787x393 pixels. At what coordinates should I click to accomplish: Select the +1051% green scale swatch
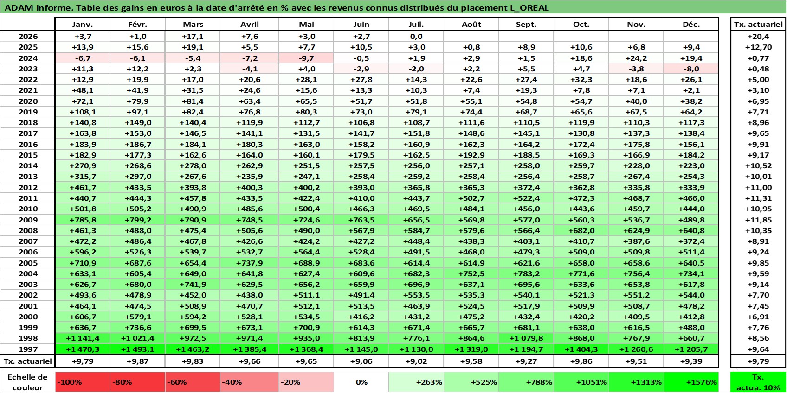581,382
